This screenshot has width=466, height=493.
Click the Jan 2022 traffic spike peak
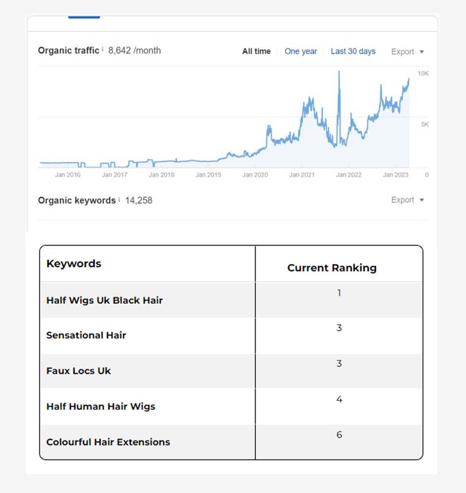(339, 73)
